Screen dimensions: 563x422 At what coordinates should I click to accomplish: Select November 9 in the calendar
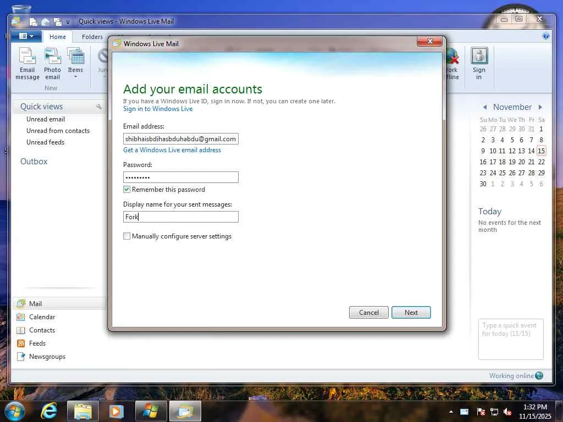click(483, 151)
